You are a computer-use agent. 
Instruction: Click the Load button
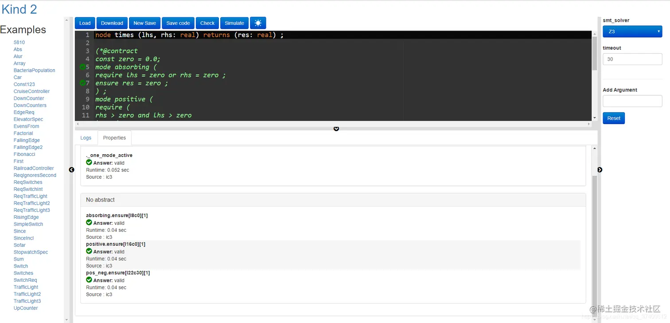pyautogui.click(x=85, y=23)
